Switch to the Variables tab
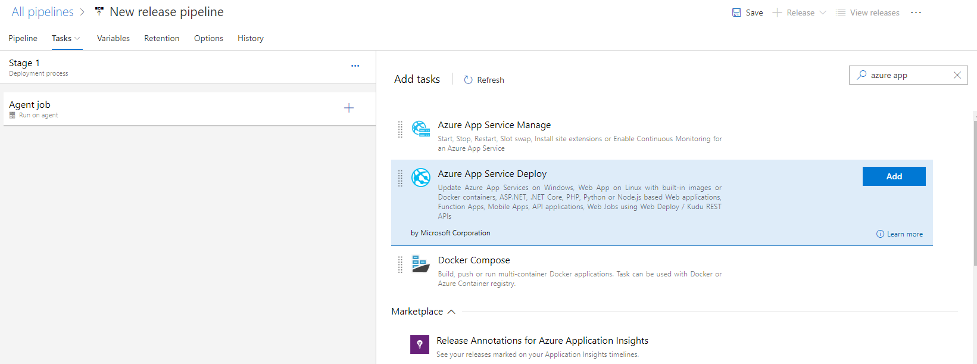The height and width of the screenshot is (364, 977). pyautogui.click(x=113, y=38)
